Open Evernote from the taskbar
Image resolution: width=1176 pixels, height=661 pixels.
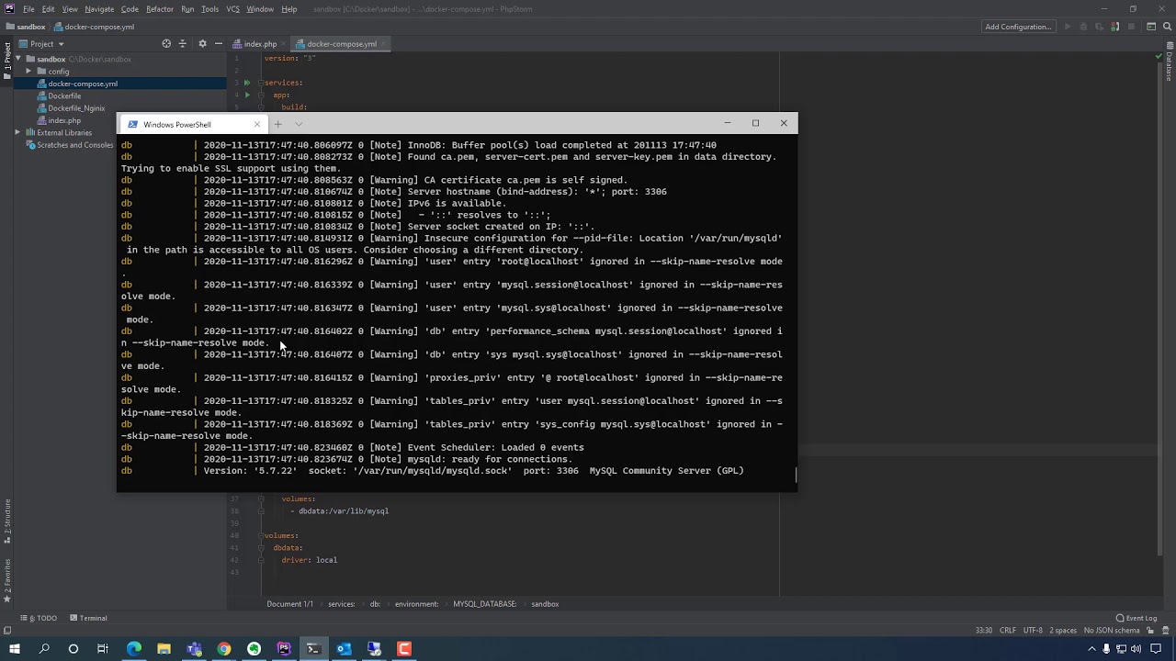[x=254, y=649]
